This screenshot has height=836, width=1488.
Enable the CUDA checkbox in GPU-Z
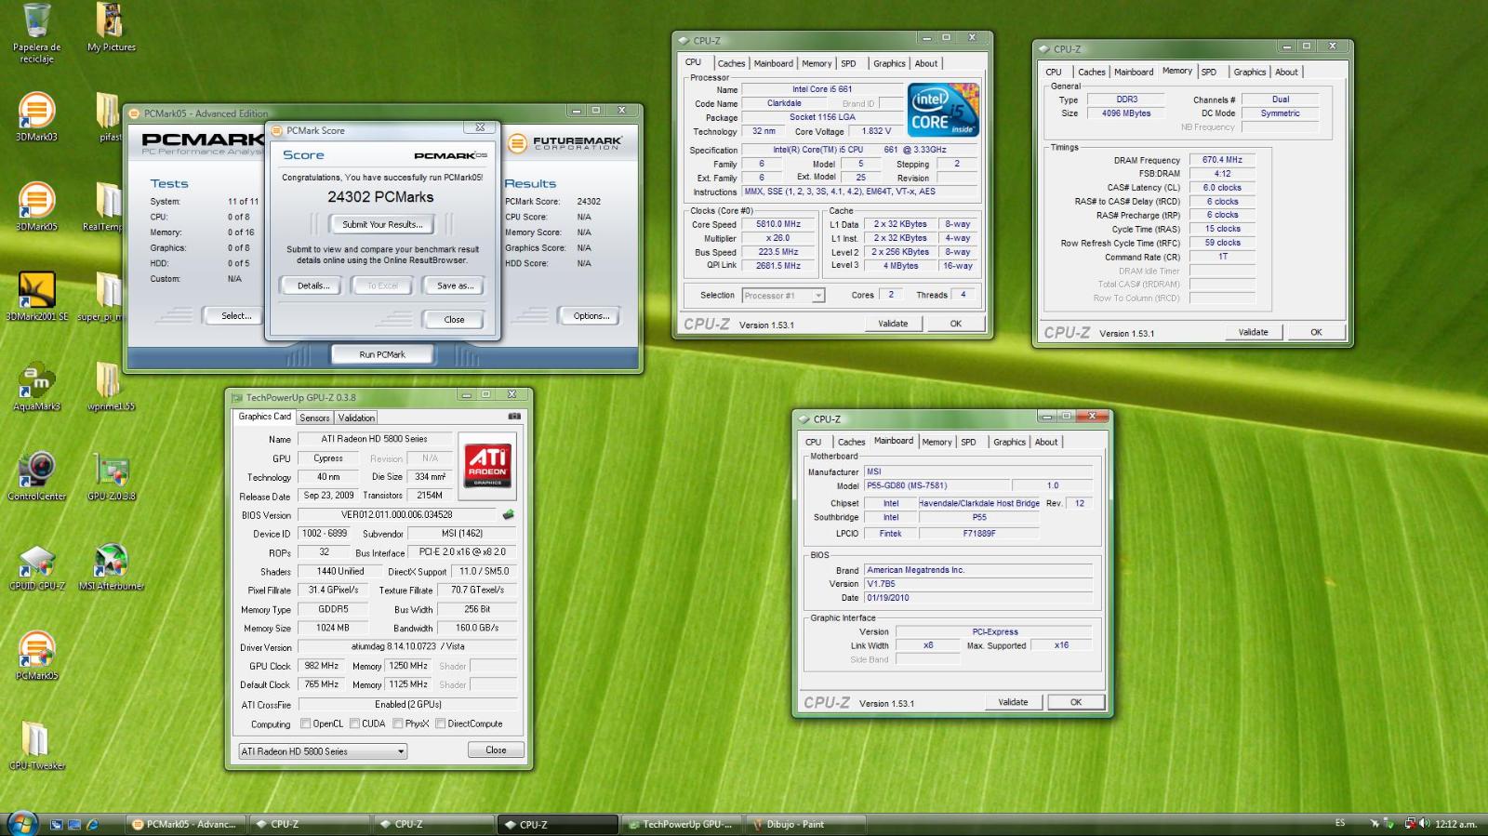pos(354,723)
